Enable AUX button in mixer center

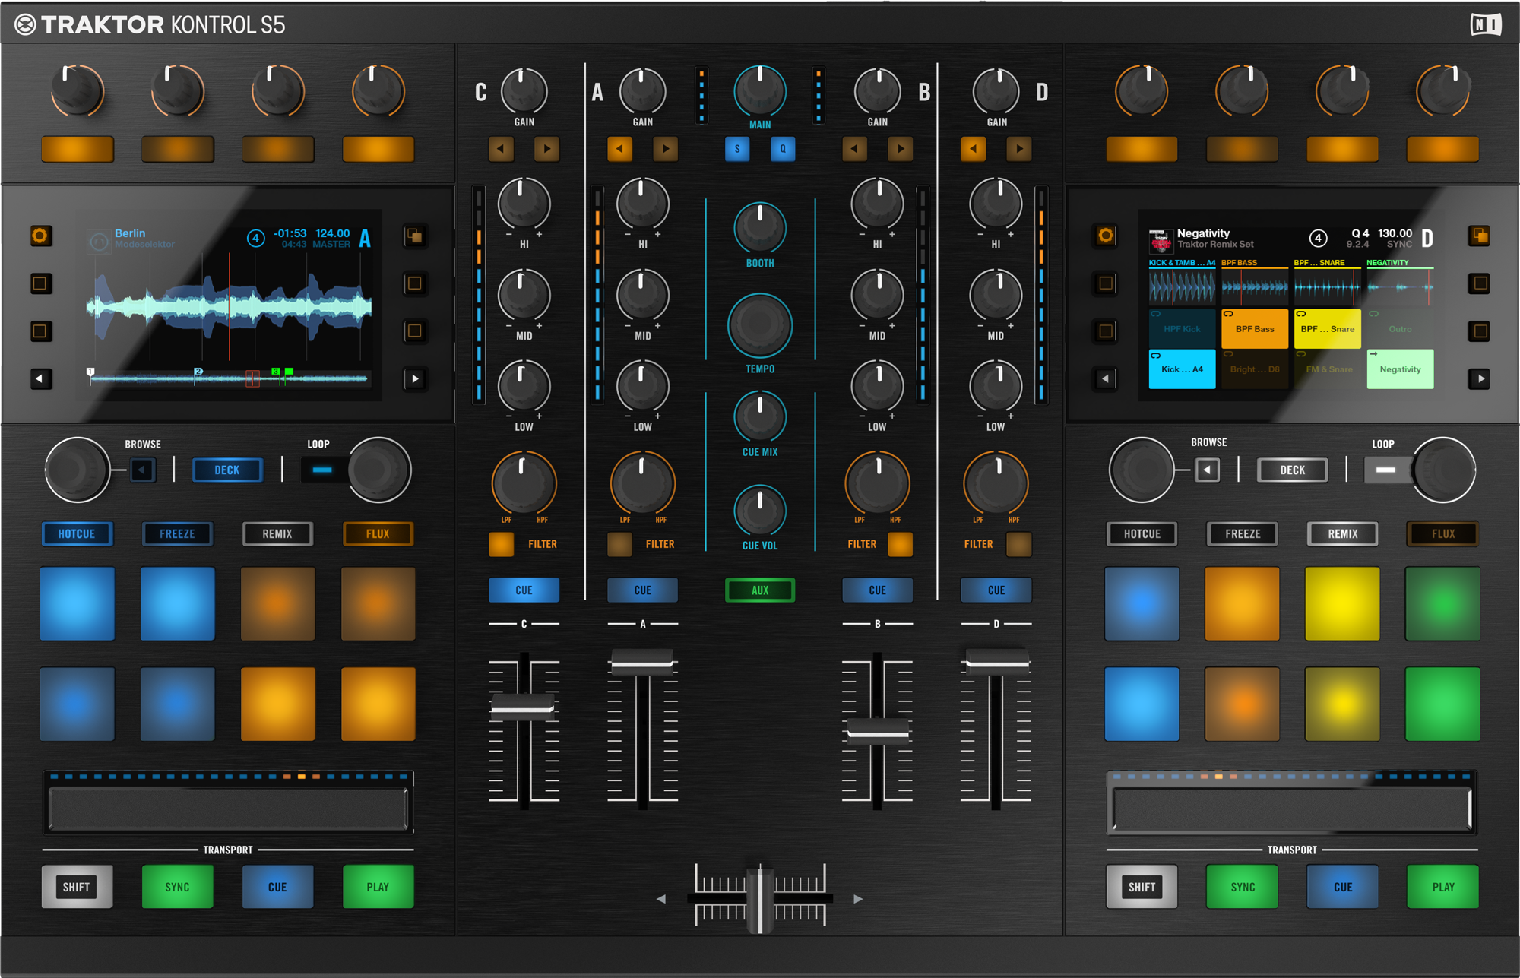coord(759,590)
